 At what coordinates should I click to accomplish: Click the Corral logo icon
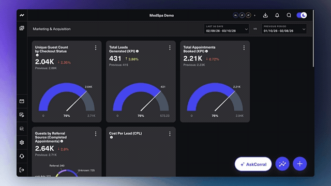(22, 15)
